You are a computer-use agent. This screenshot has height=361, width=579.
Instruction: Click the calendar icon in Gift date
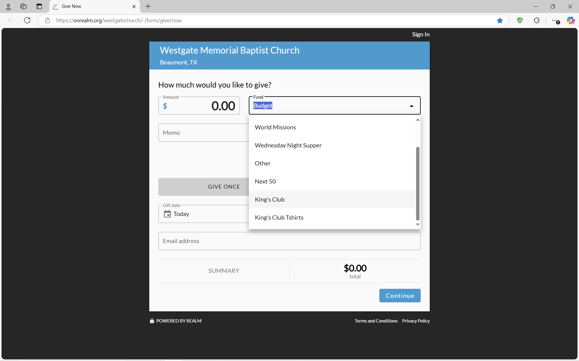click(167, 214)
